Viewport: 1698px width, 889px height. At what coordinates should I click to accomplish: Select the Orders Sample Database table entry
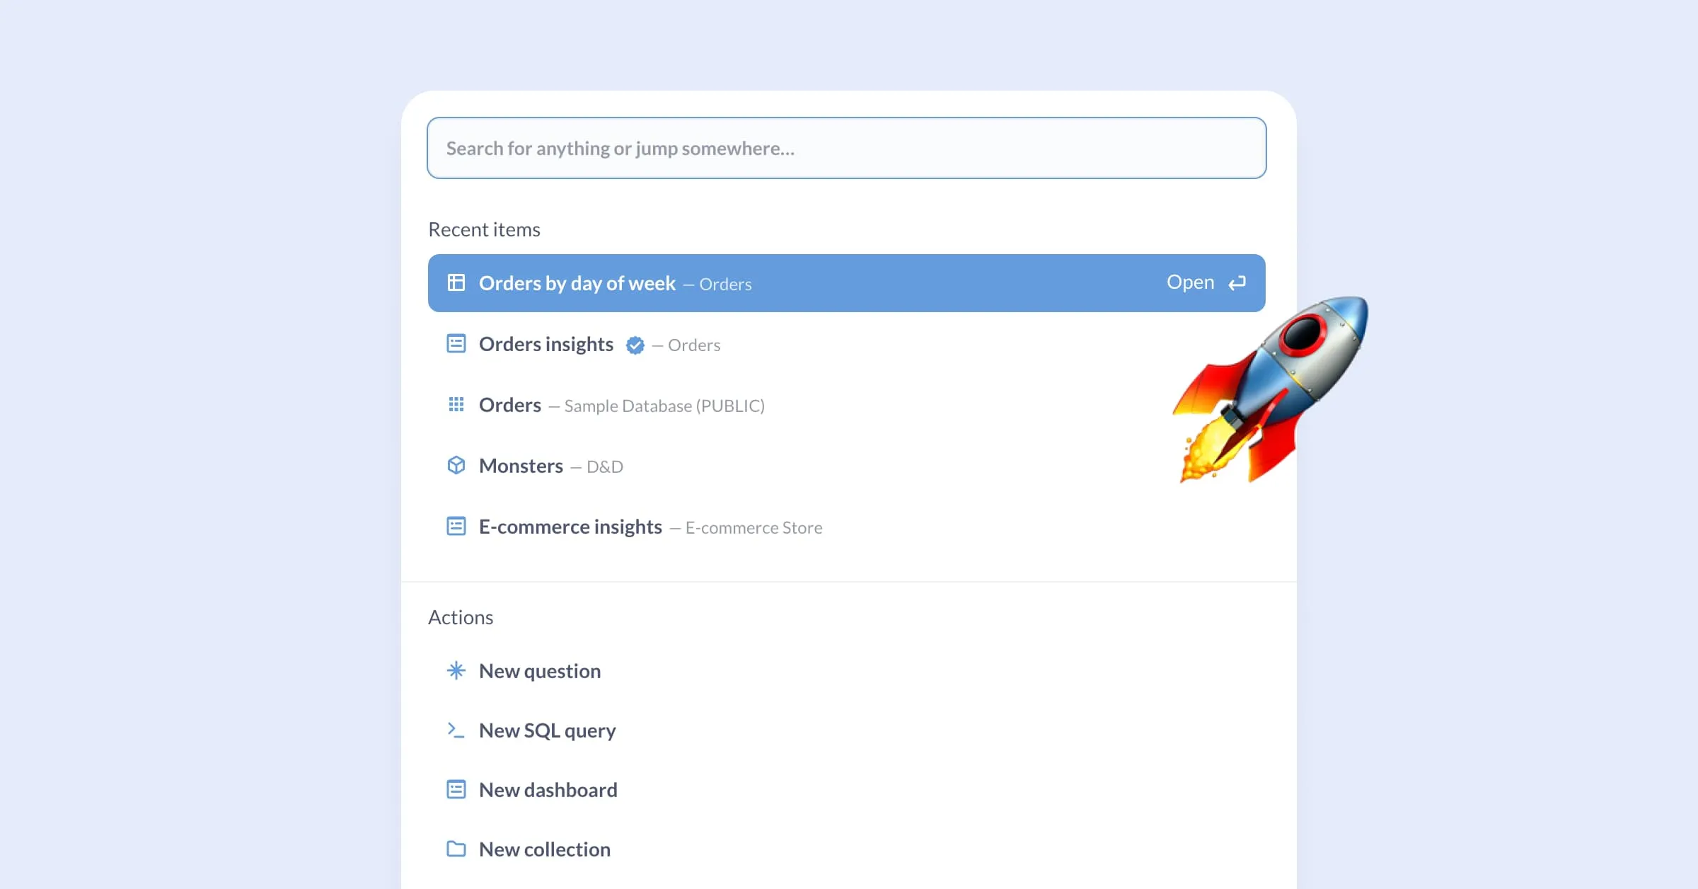(x=509, y=405)
